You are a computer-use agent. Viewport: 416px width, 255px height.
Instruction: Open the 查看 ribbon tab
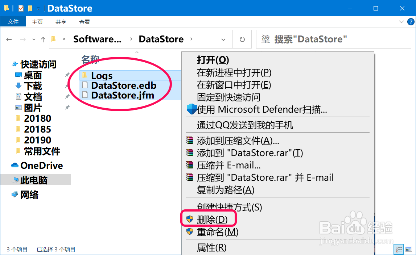[85, 22]
